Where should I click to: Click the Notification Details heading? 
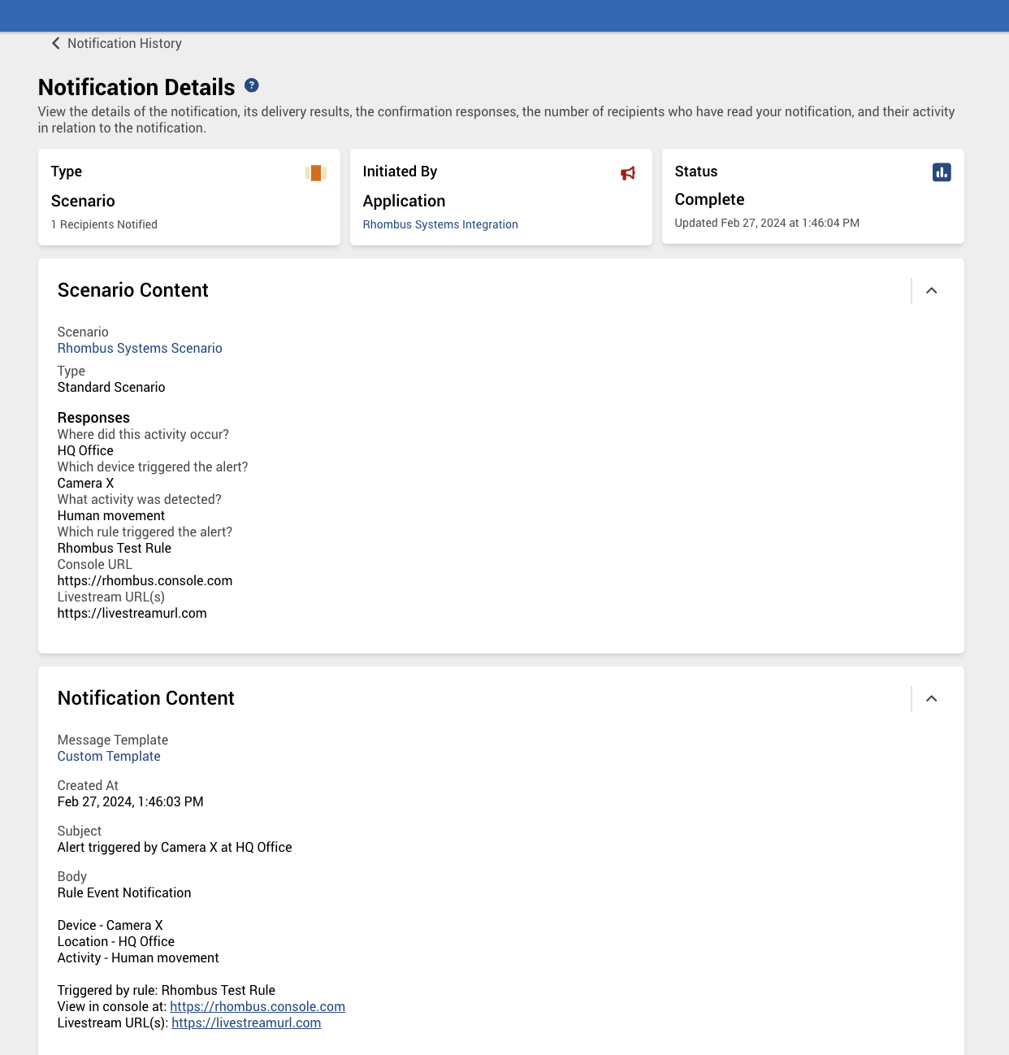point(136,87)
